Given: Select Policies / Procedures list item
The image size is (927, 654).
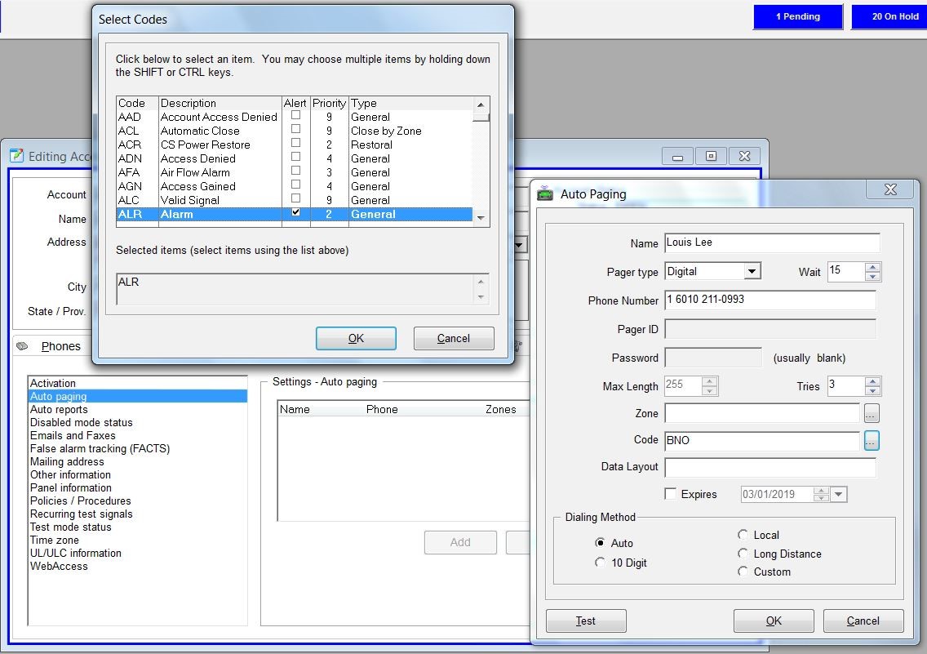Looking at the screenshot, I should coord(137,501).
